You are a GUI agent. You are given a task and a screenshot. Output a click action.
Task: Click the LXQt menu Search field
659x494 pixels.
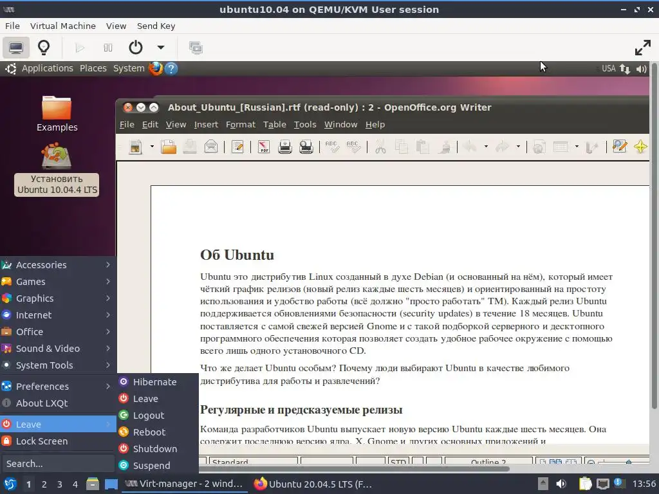point(57,464)
